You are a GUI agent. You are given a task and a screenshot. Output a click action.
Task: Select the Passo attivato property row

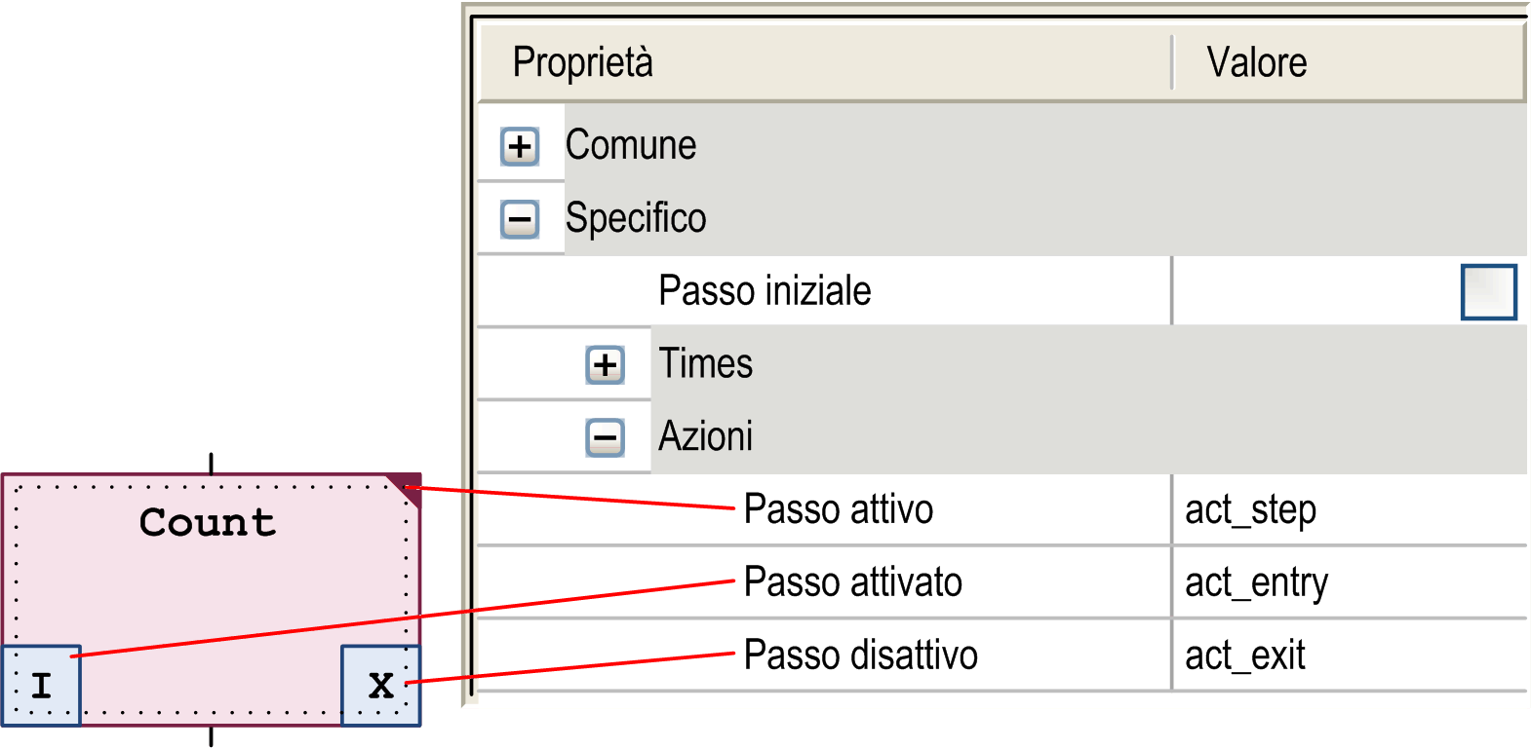pyautogui.click(x=853, y=582)
